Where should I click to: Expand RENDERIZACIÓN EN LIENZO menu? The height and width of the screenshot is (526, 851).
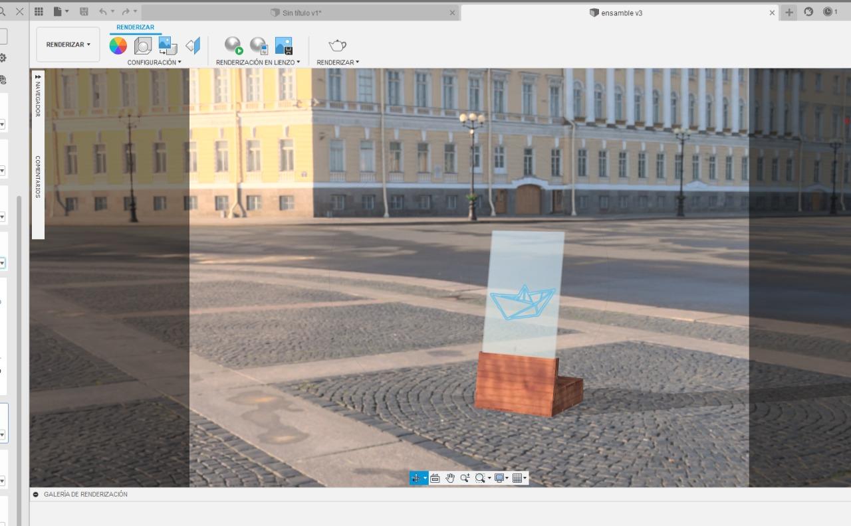(x=258, y=62)
